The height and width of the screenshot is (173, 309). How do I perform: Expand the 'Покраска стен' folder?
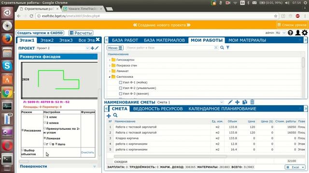pos(110,65)
